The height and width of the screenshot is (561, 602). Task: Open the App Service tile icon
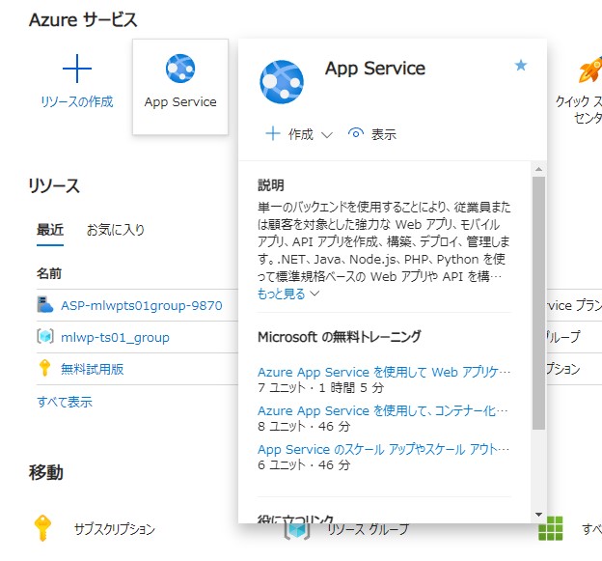[x=180, y=69]
